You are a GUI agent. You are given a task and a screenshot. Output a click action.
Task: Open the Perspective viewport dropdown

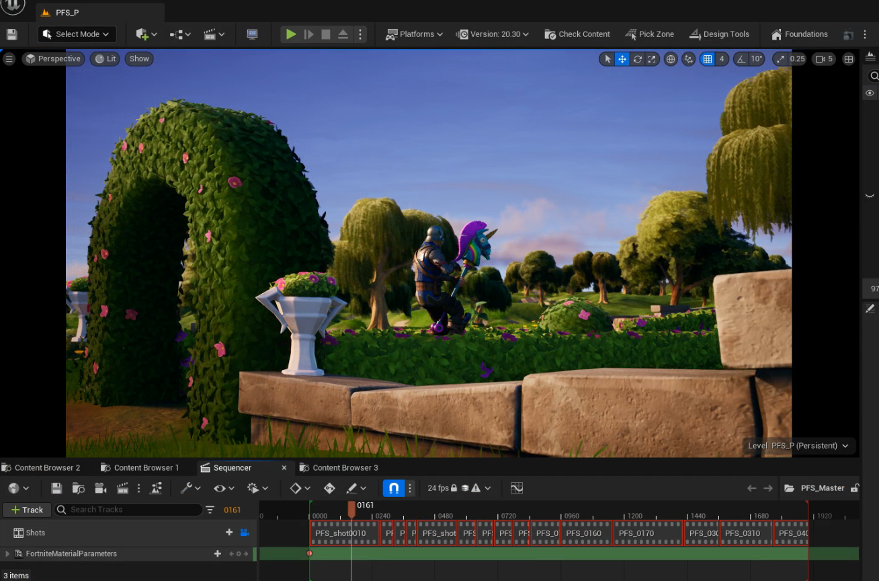coord(53,59)
